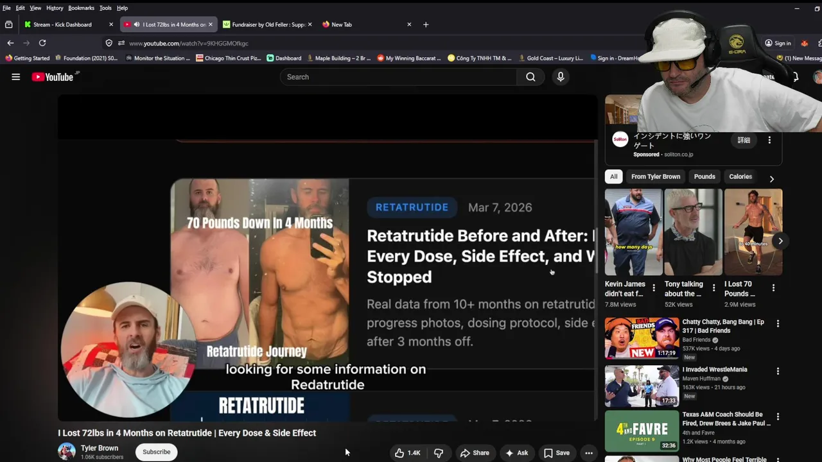Go to YouTube home via logo
This screenshot has width=822, height=462.
pos(53,77)
